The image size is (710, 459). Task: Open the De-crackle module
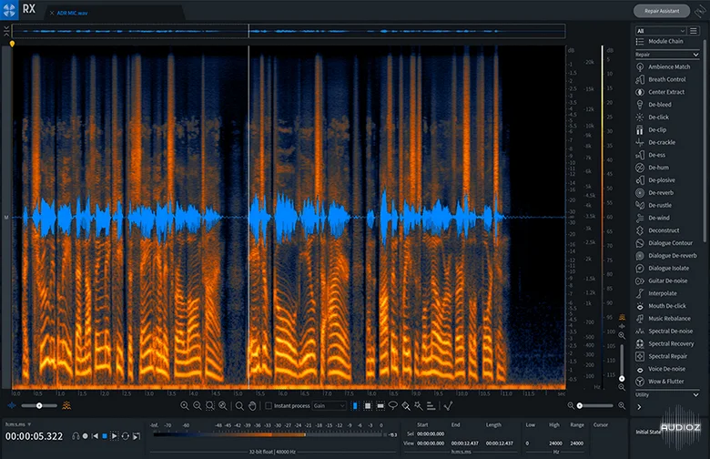point(655,142)
